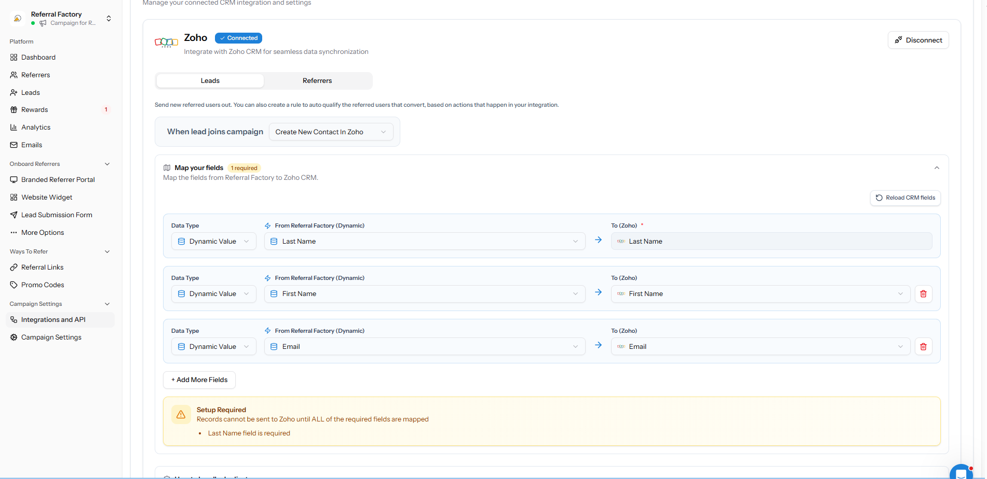Click the Disconnect button
Image resolution: width=987 pixels, height=479 pixels.
[918, 40]
